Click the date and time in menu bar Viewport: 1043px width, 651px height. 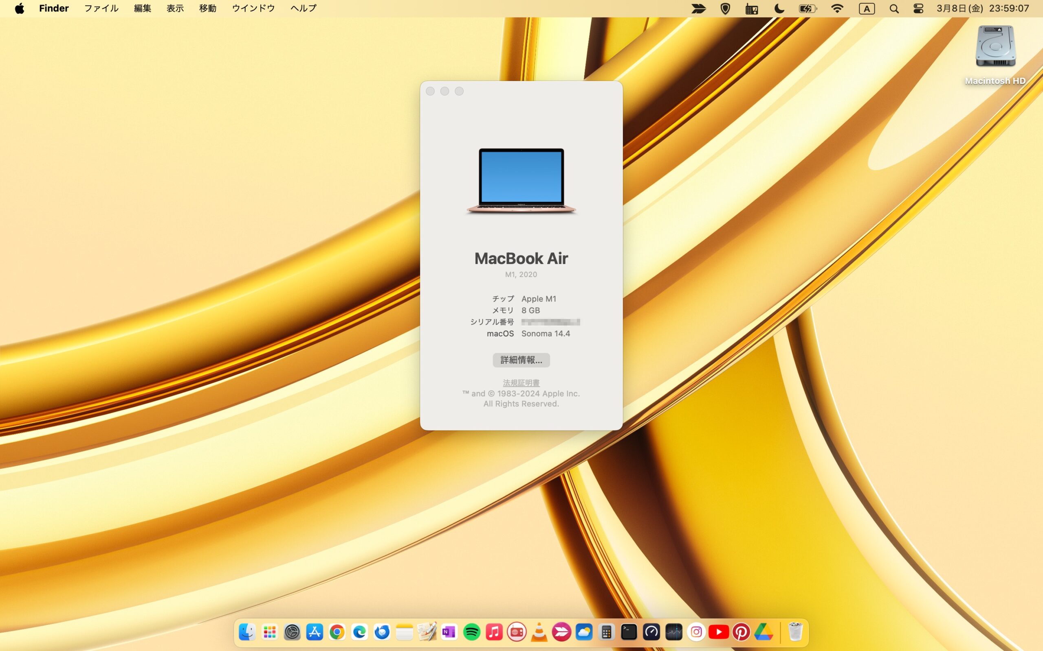[983, 9]
